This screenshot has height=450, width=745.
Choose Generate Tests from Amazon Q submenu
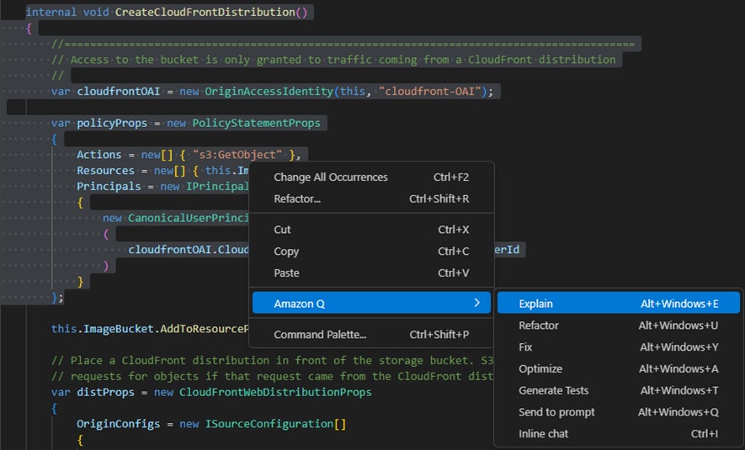tap(553, 391)
